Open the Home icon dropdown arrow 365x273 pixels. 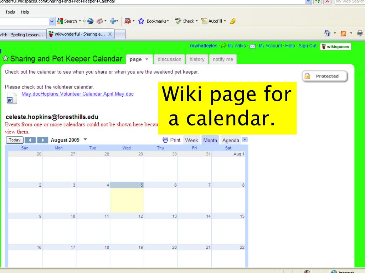pyautogui.click(x=335, y=33)
